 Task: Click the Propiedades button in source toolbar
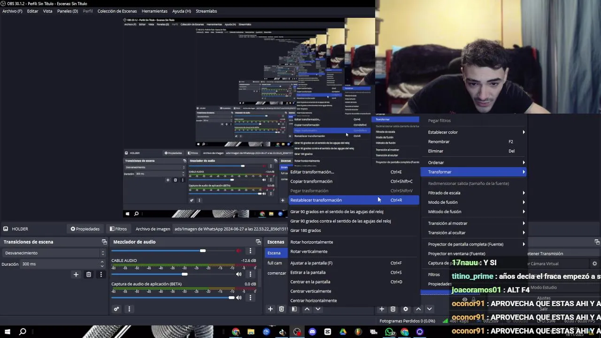tap(85, 229)
